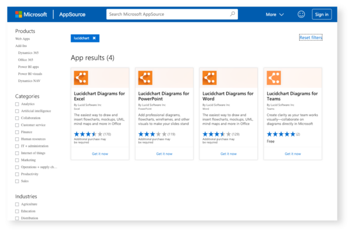The image size is (349, 232).
Task: Click the search magnifier icon
Action: click(x=232, y=14)
